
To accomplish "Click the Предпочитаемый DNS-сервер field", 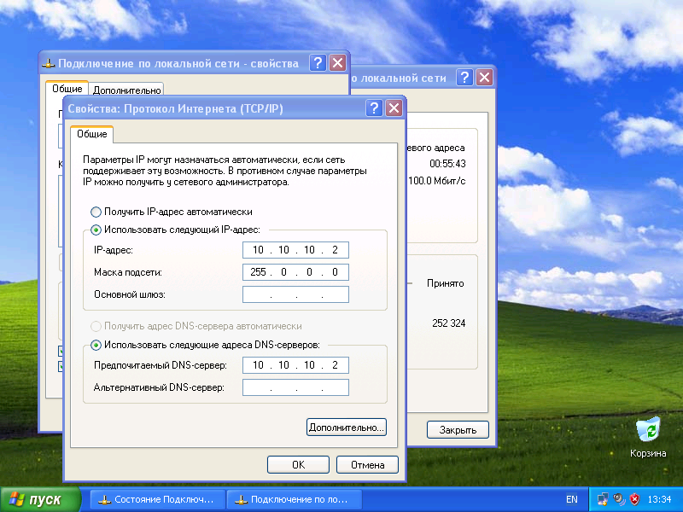I will point(295,365).
